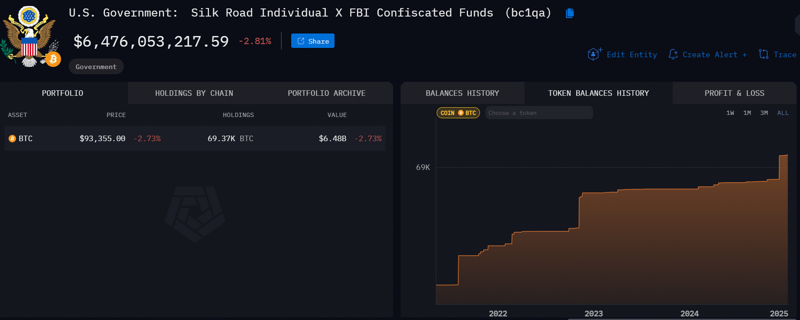Image resolution: width=800 pixels, height=320 pixels.
Task: Click the Trace path icon
Action: pyautogui.click(x=764, y=54)
